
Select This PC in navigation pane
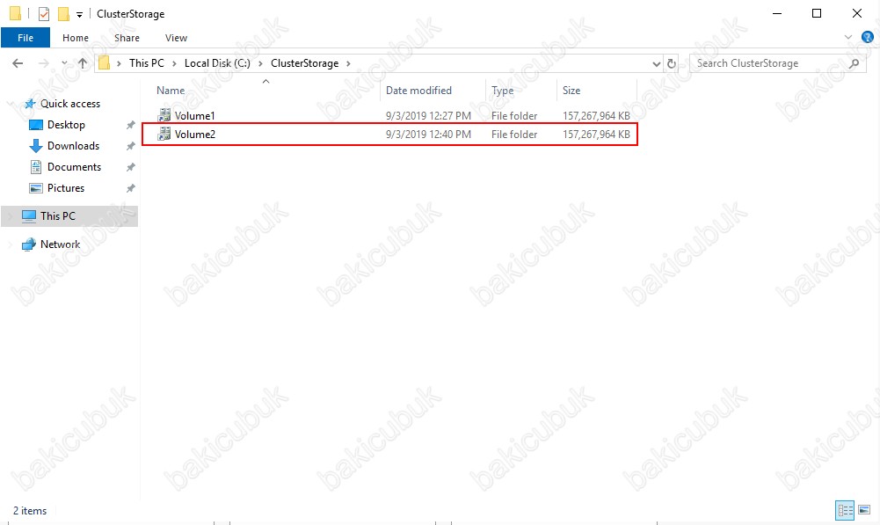58,216
